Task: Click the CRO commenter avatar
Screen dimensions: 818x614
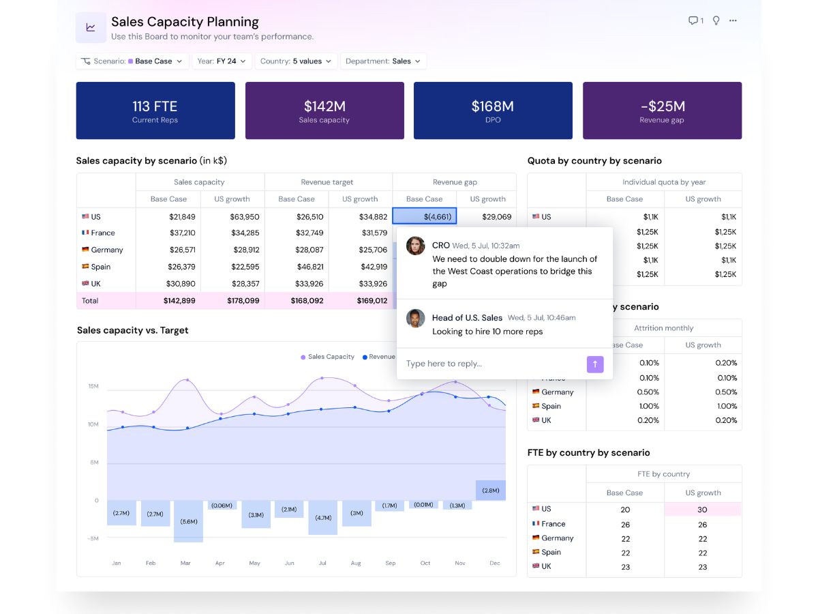Action: click(x=415, y=246)
